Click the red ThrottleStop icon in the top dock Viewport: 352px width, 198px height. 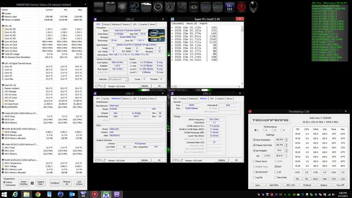click(x=241, y=7)
